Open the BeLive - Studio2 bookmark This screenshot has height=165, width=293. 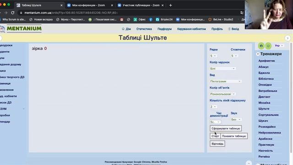(x=221, y=19)
